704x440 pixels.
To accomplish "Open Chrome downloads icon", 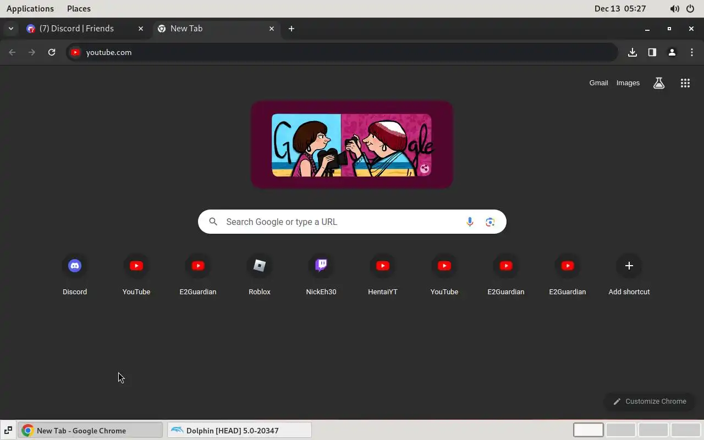I will click(632, 52).
